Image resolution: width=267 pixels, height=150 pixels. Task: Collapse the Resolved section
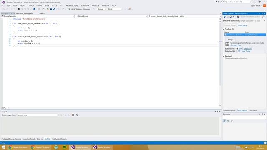point(224,56)
